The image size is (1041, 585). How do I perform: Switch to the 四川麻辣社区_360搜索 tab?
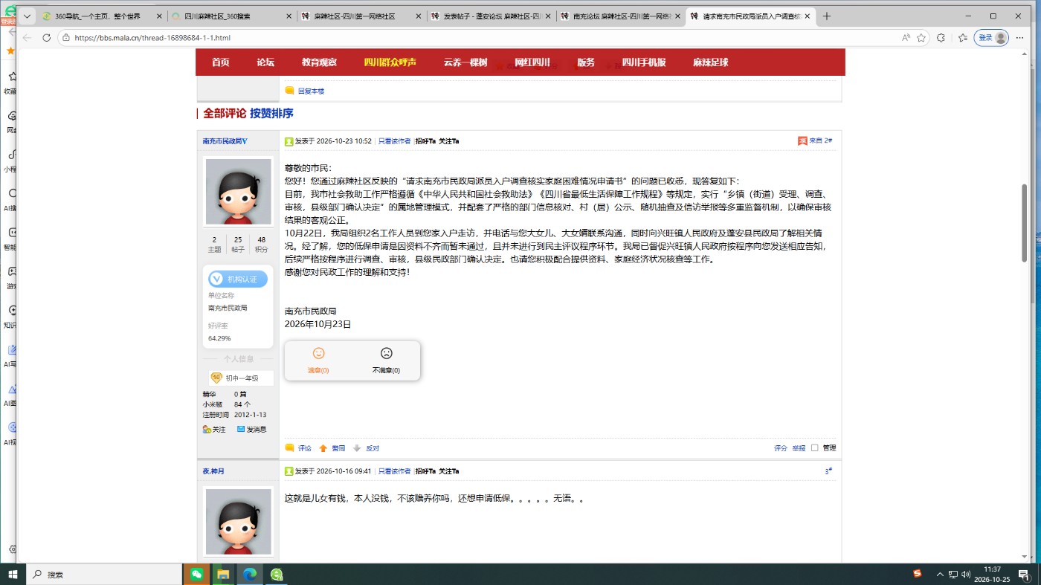(231, 16)
